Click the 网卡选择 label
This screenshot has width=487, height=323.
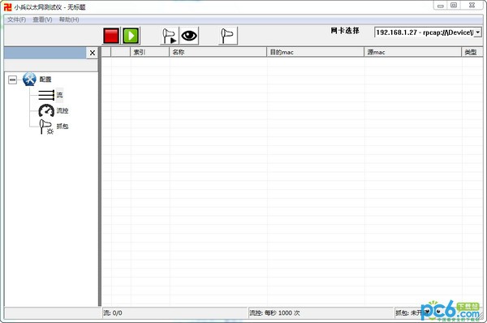coord(345,31)
